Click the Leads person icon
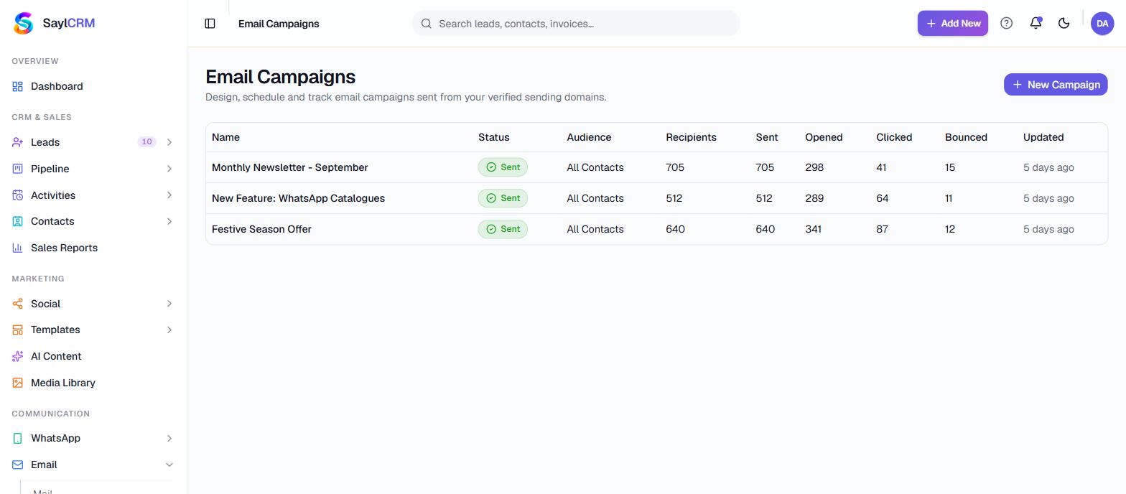The height and width of the screenshot is (494, 1126). (18, 142)
